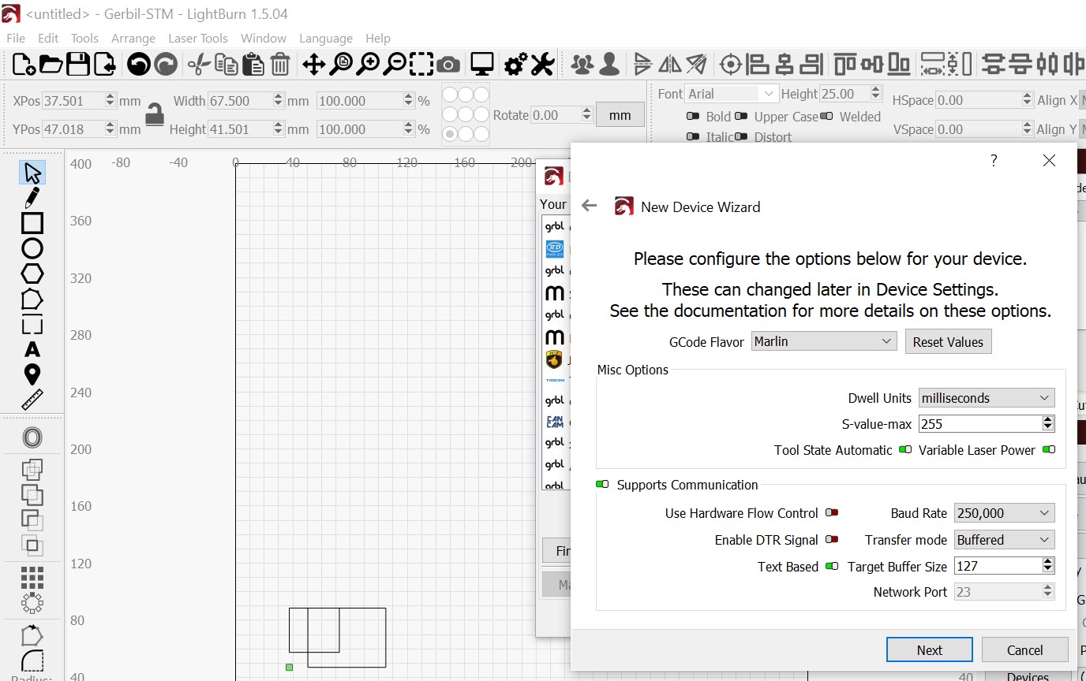Click the Paste clipboard icon
Image resolution: width=1086 pixels, height=681 pixels.
[x=253, y=65]
